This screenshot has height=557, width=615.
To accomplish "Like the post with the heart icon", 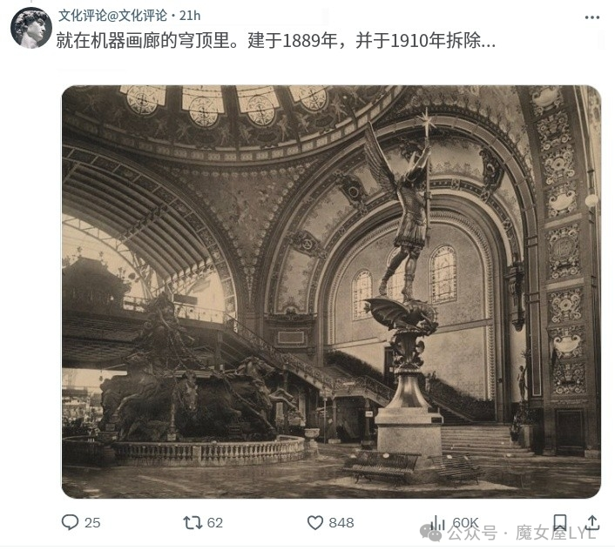I will [x=315, y=522].
